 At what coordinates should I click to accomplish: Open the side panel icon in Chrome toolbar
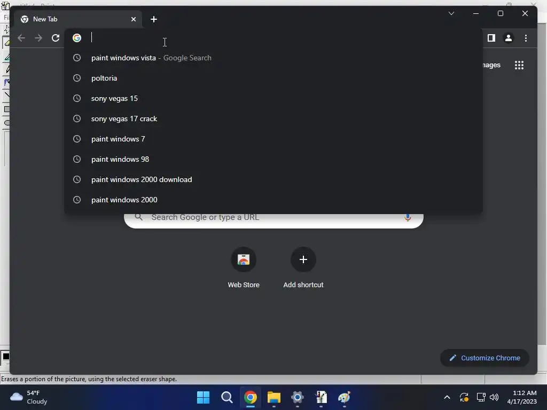pos(491,38)
